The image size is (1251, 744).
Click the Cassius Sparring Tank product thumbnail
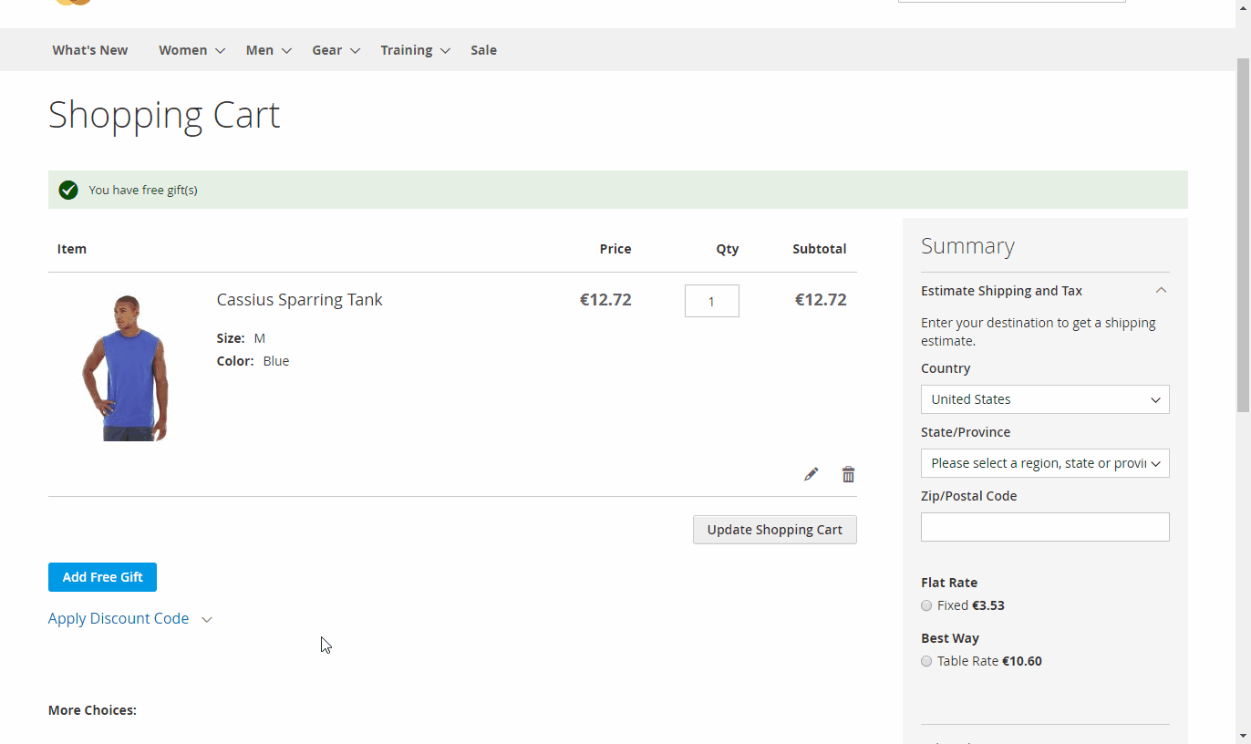(x=125, y=367)
